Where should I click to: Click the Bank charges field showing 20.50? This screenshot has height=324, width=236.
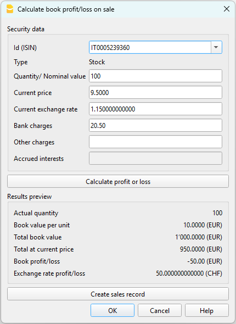pos(155,125)
